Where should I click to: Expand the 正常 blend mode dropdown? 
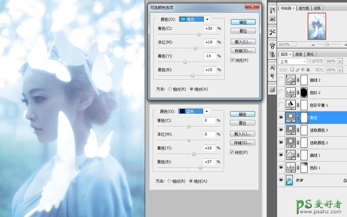pos(292,61)
